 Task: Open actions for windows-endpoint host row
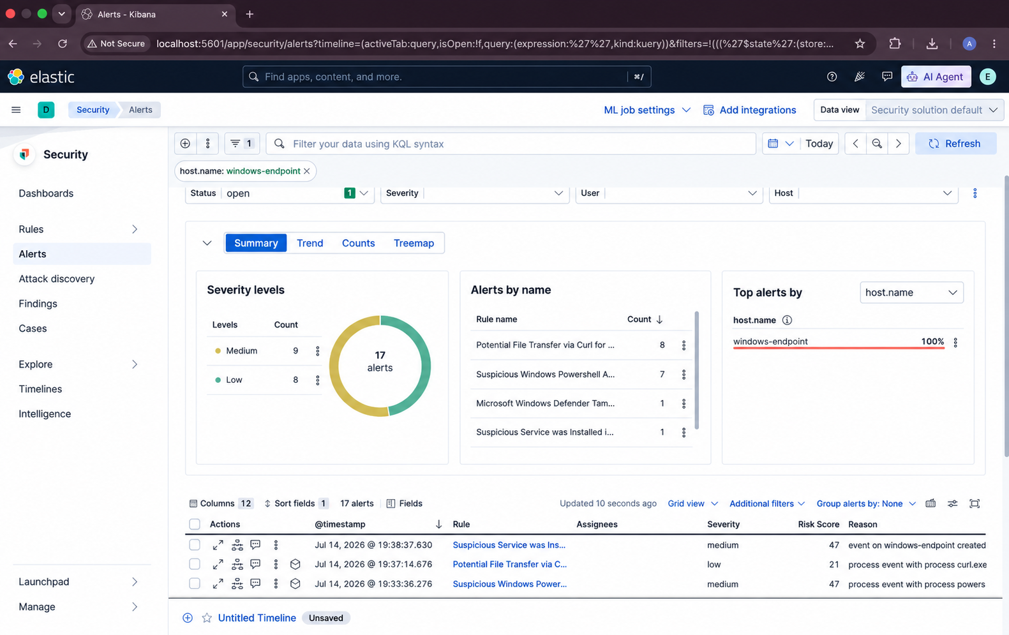click(955, 342)
